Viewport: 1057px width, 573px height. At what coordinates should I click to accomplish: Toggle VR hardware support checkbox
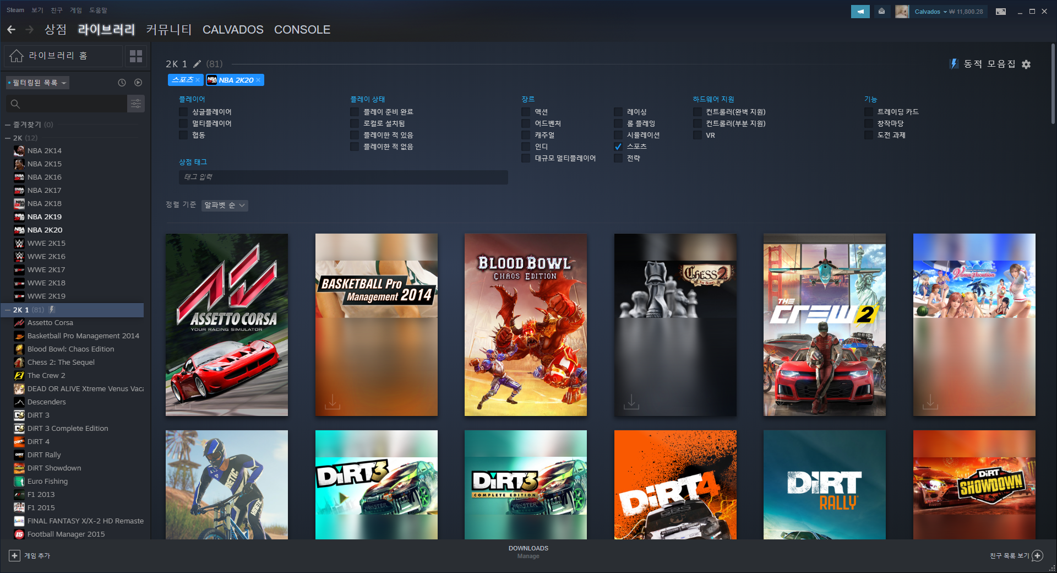point(698,135)
